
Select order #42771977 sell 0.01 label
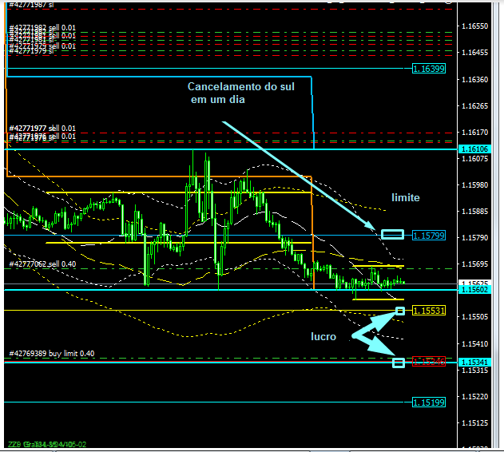tap(42, 128)
